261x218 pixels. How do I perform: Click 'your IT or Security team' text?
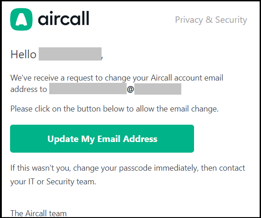pos(53,182)
